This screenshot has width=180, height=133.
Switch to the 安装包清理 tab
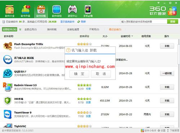click(x=73, y=29)
